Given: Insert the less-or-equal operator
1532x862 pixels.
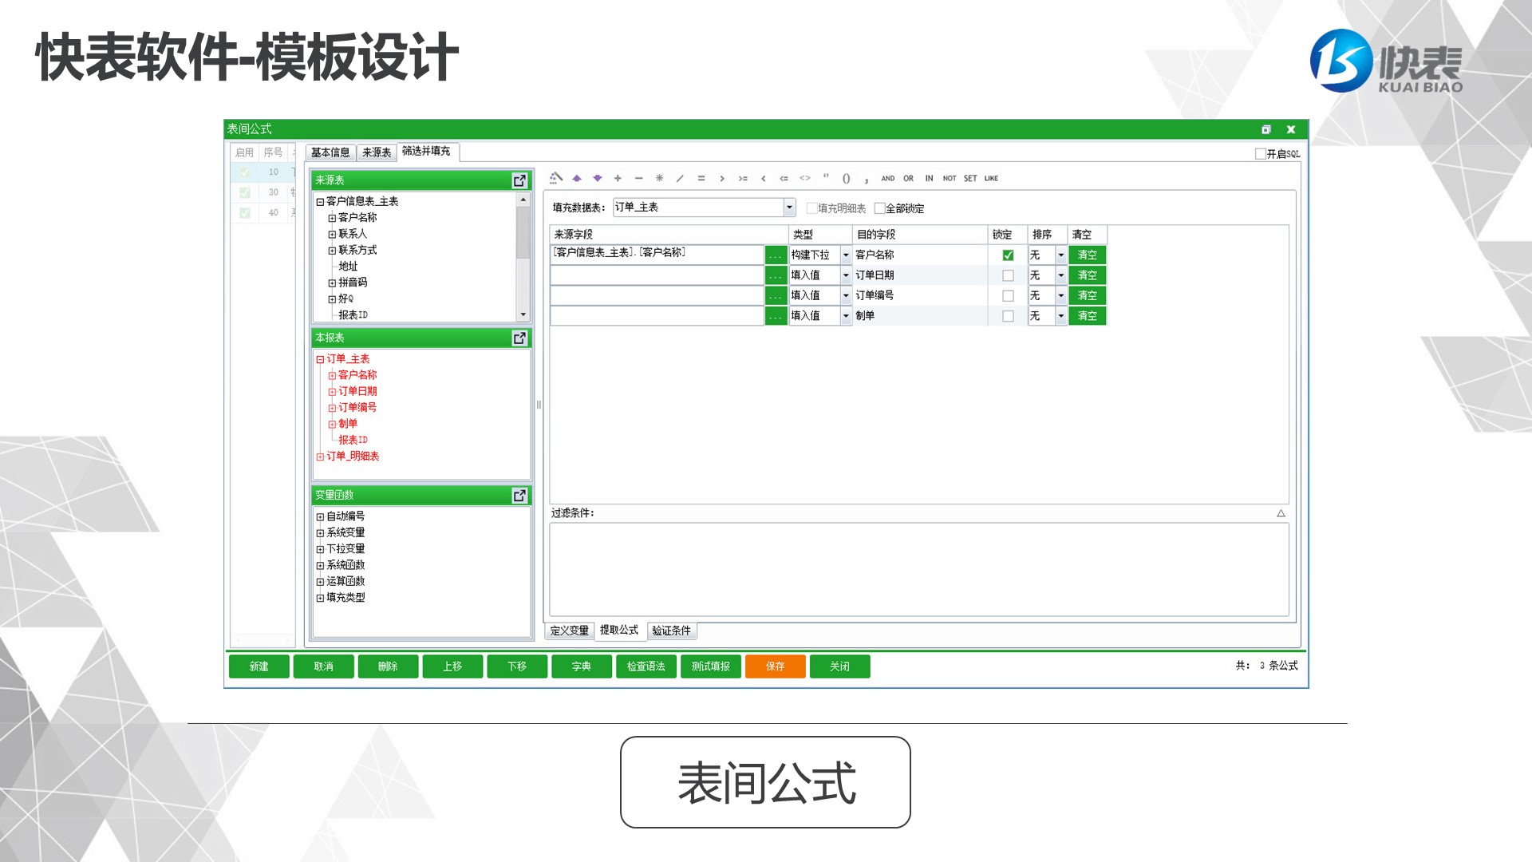Looking at the screenshot, I should 784,178.
